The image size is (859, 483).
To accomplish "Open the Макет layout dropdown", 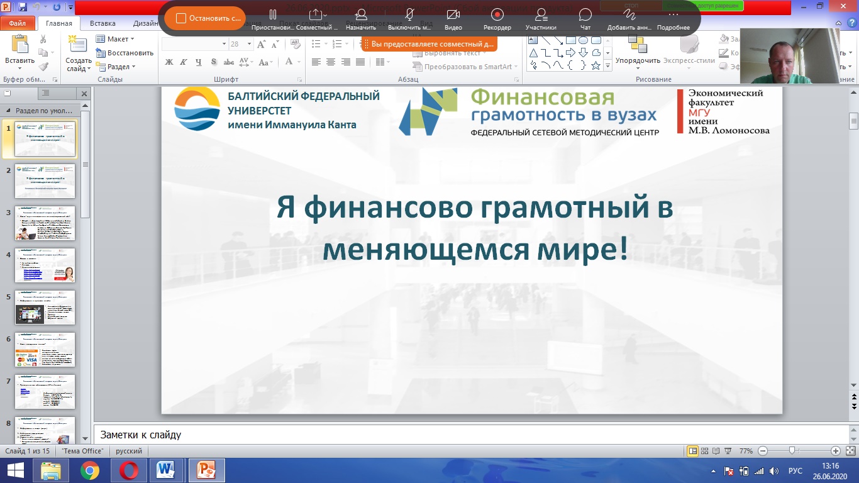I will coord(115,39).
